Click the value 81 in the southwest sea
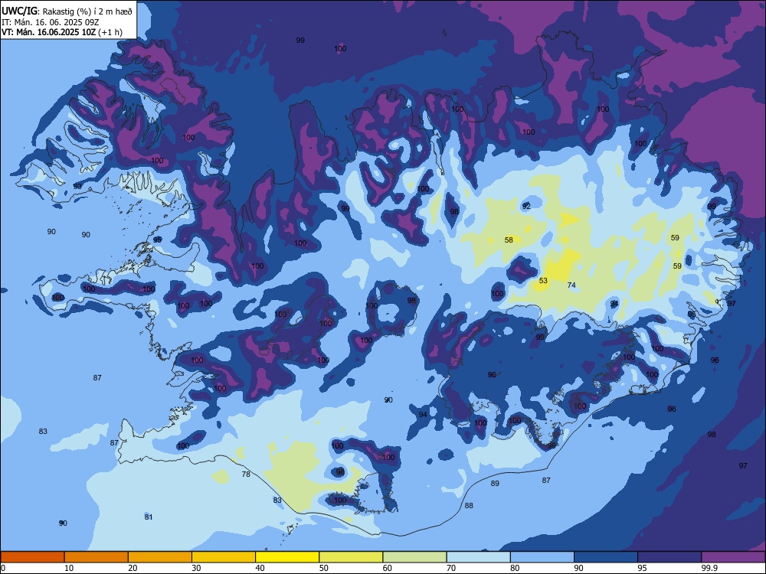This screenshot has height=574, width=766. (x=149, y=517)
